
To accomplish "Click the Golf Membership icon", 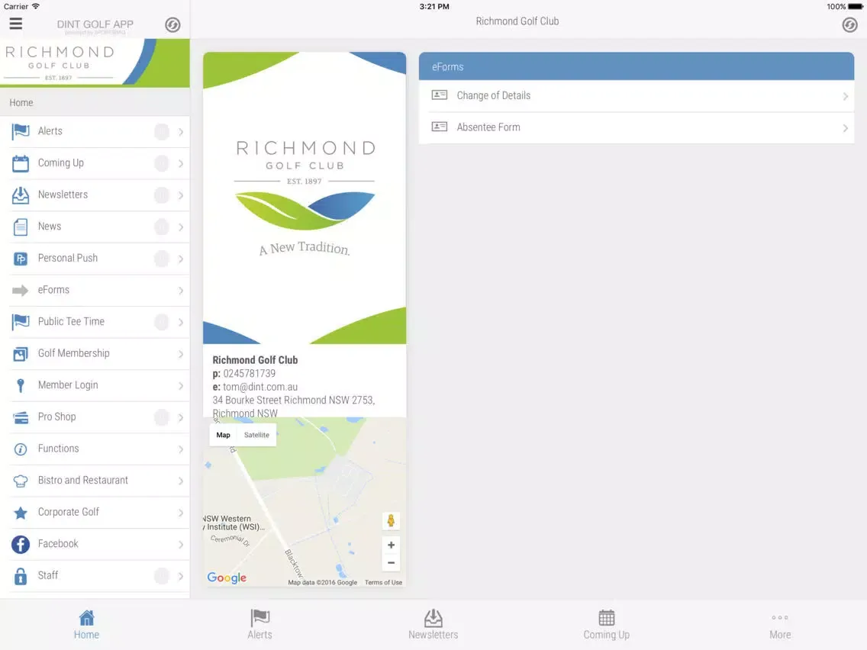I will coord(21,354).
